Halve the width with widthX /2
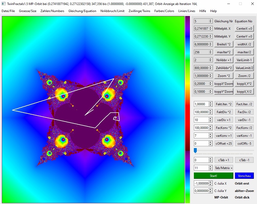 pyautogui.click(x=244, y=44)
